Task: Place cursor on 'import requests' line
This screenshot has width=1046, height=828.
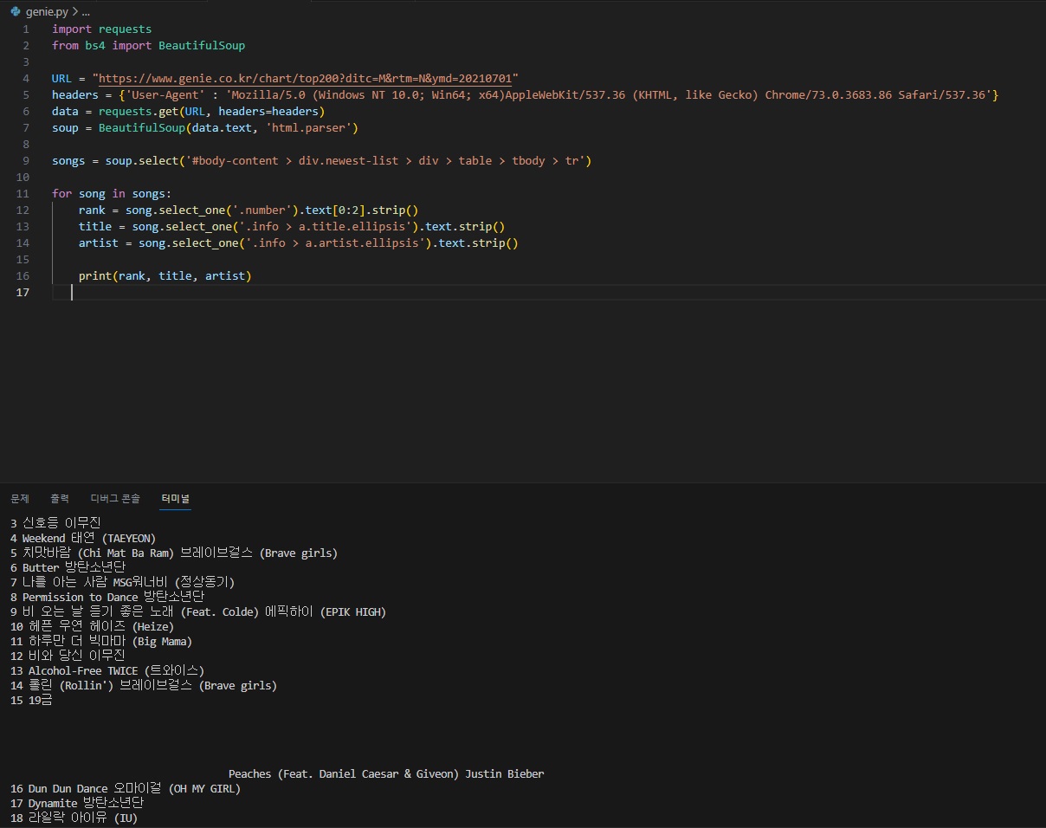Action: pos(101,29)
